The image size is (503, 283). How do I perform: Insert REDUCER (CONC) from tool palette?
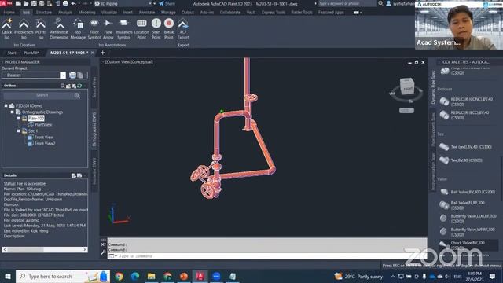467,101
